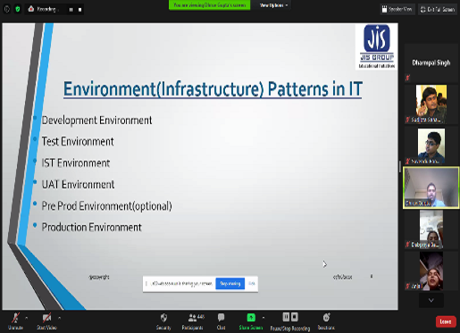Switch to Speaker View
The image size is (460, 333).
coord(397,10)
